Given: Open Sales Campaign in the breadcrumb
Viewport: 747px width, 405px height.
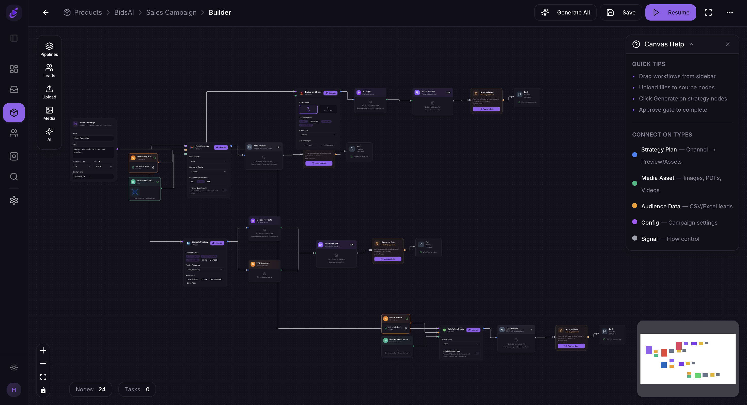Looking at the screenshot, I should [171, 12].
